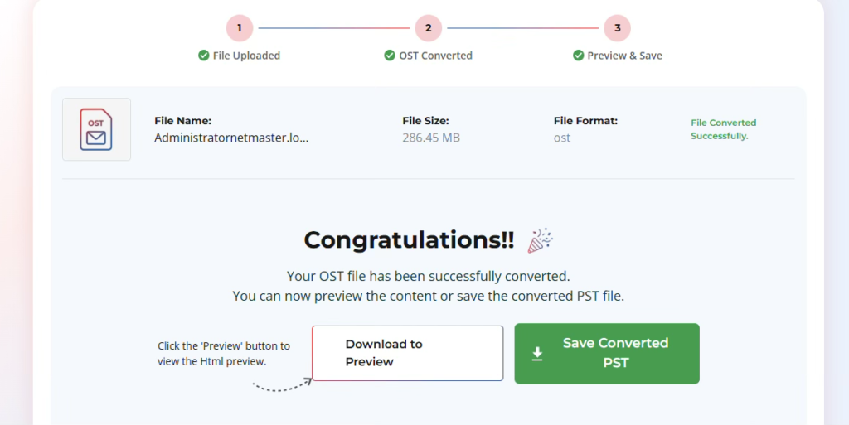This screenshot has height=425, width=849.
Task: Select the step 2 circle
Action: tap(428, 28)
